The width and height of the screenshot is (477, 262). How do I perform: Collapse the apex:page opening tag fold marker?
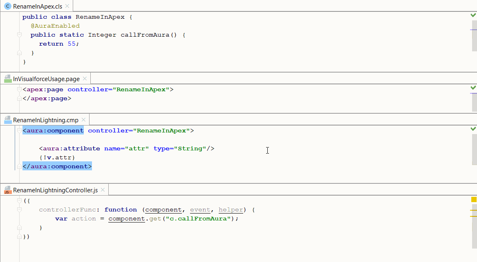click(x=20, y=90)
